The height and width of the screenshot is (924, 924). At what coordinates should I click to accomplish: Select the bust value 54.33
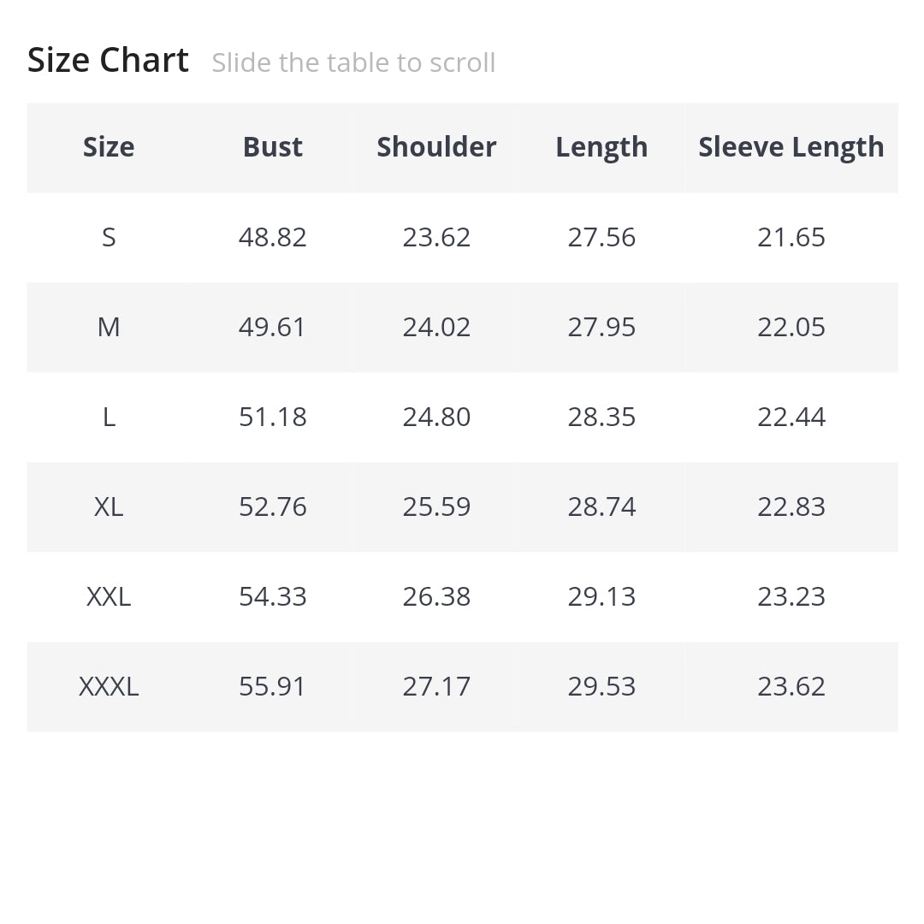[x=272, y=596]
